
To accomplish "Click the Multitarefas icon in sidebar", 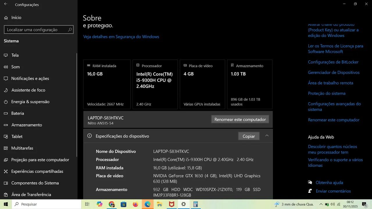I will tap(6, 148).
